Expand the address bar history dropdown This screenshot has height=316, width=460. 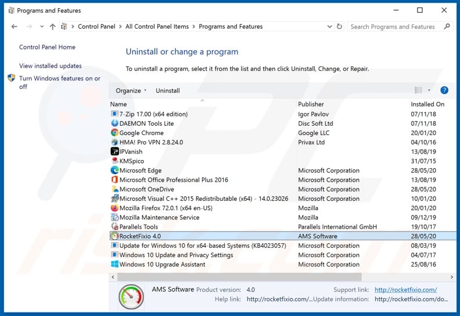330,27
